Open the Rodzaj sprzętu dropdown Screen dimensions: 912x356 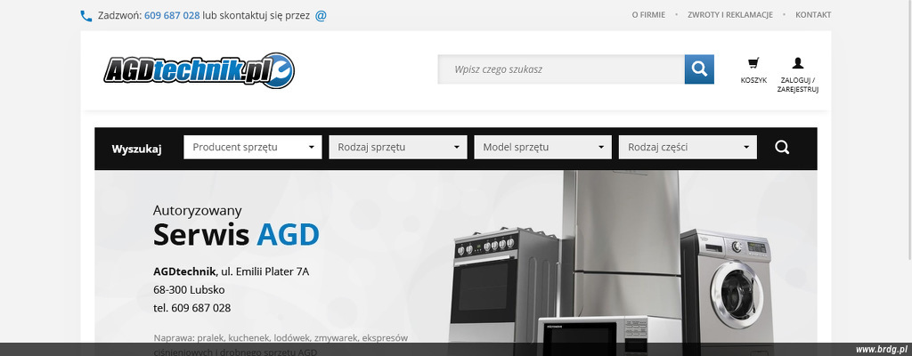pos(397,148)
